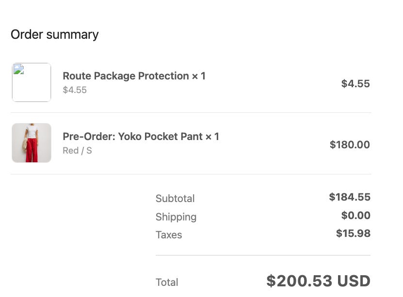Viewport: 403px width, 297px height.
Task: Open the Pre-Order: Yoko Pocket Pant title
Action: tap(141, 137)
